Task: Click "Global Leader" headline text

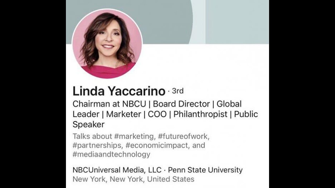Action: [x=229, y=104]
